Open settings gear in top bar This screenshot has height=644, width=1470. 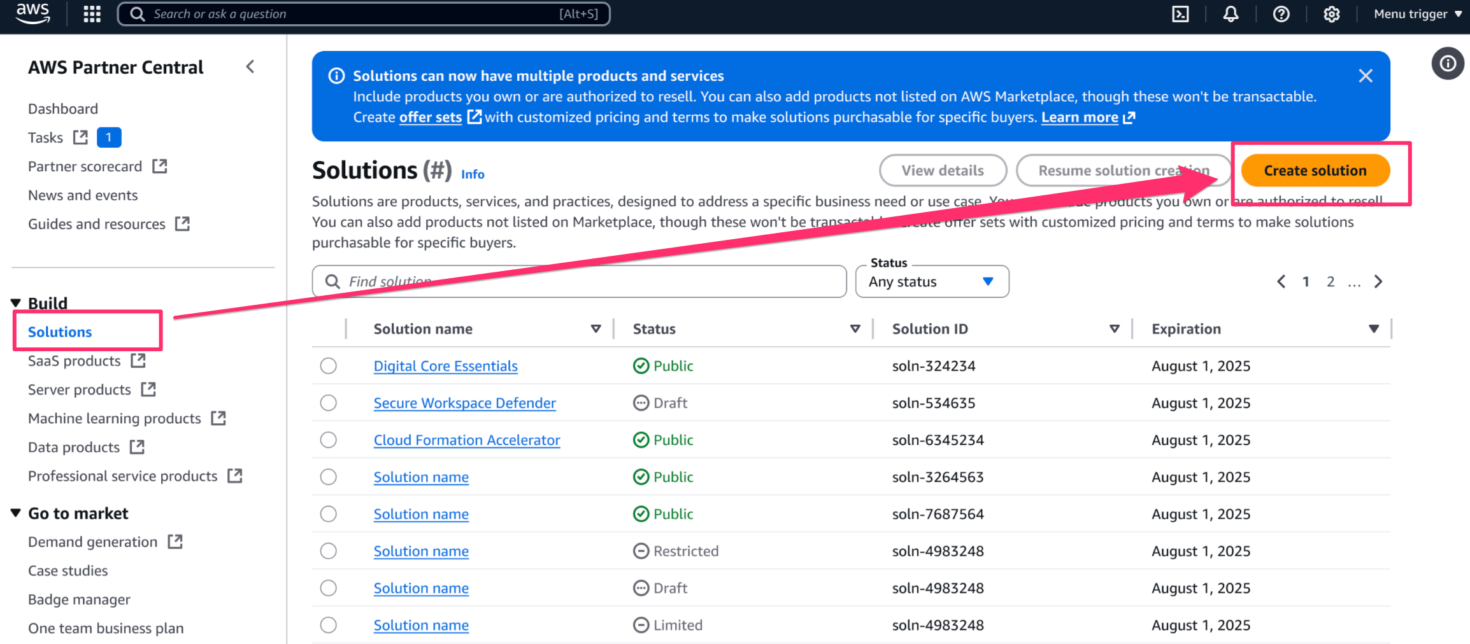pos(1331,14)
